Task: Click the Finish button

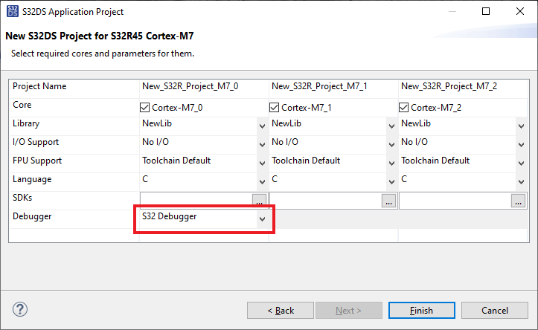Action: click(421, 310)
